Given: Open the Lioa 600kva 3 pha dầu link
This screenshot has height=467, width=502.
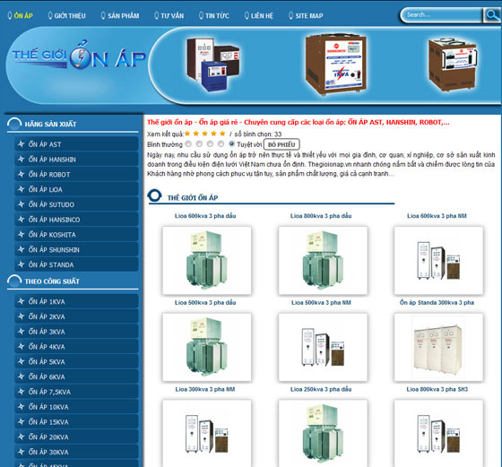Looking at the screenshot, I should (205, 216).
